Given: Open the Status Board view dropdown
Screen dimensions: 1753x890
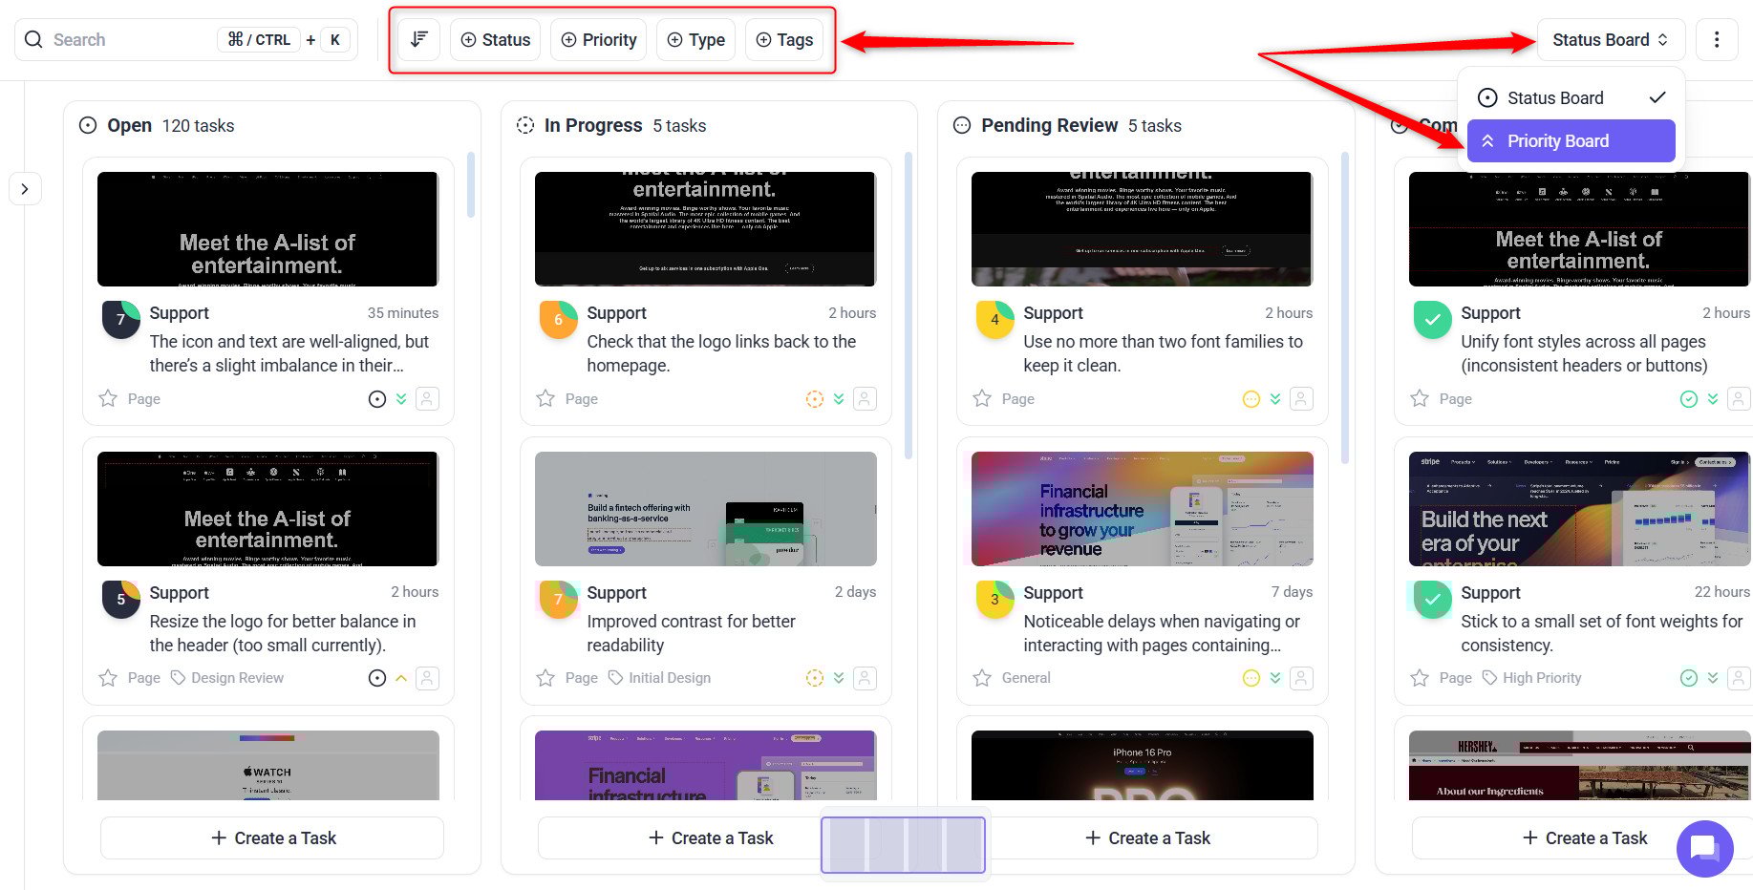Looking at the screenshot, I should [1610, 39].
